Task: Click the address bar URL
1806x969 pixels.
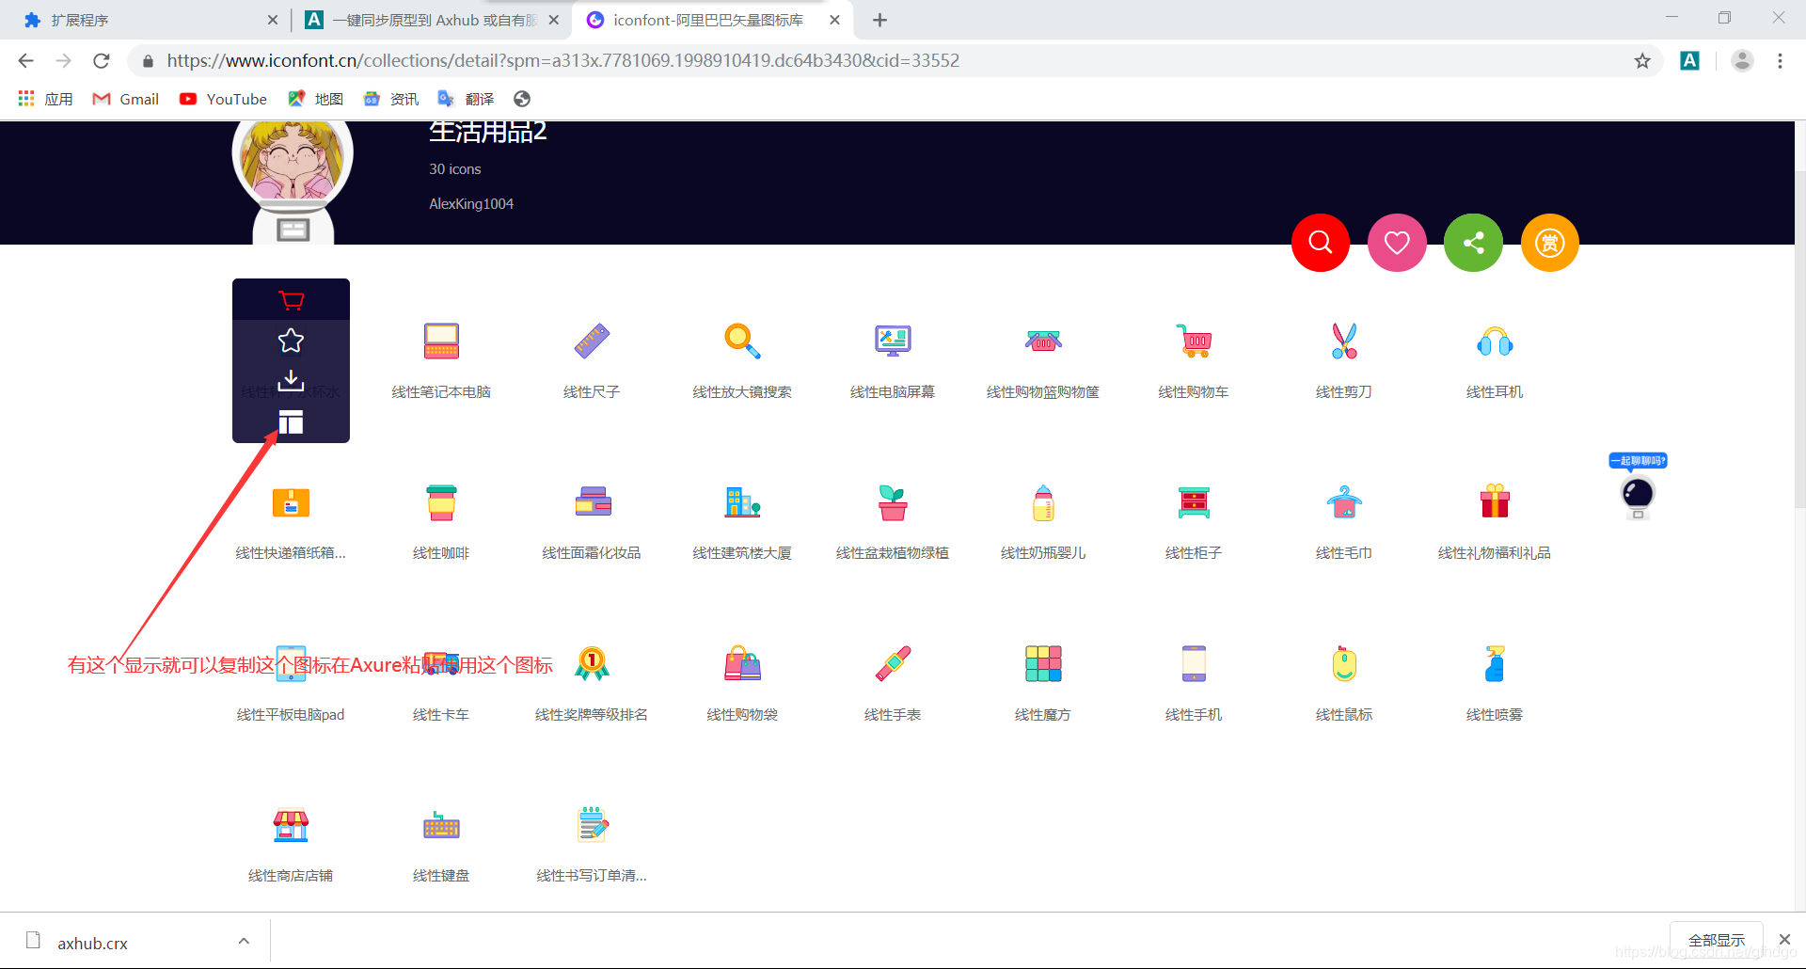Action: [x=562, y=60]
